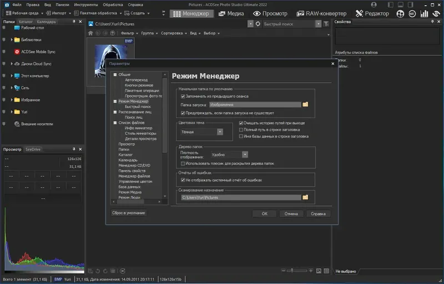Browse for startup folder icon next to Изображения
Image resolution: width=444 pixels, height=284 pixels.
point(305,105)
